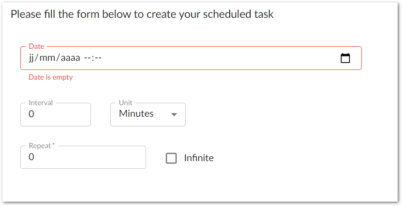Click the Interval input field
The height and width of the screenshot is (206, 402).
56,115
